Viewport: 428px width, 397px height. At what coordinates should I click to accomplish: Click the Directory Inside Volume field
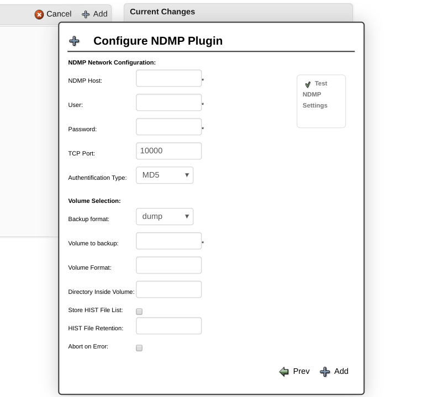(x=168, y=289)
